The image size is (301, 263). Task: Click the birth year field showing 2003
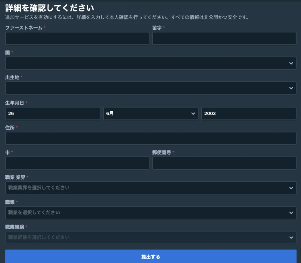click(249, 113)
